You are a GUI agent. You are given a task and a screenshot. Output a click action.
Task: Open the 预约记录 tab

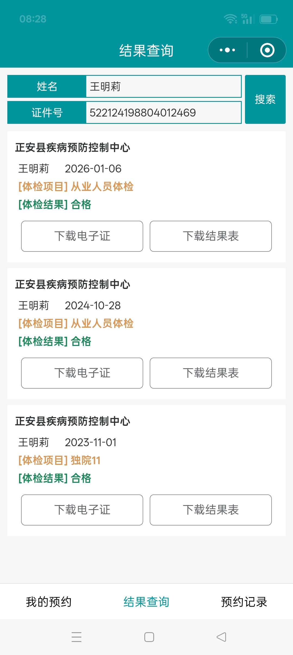pos(244,602)
